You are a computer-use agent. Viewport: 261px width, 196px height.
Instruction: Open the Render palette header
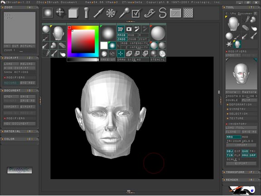241,180
